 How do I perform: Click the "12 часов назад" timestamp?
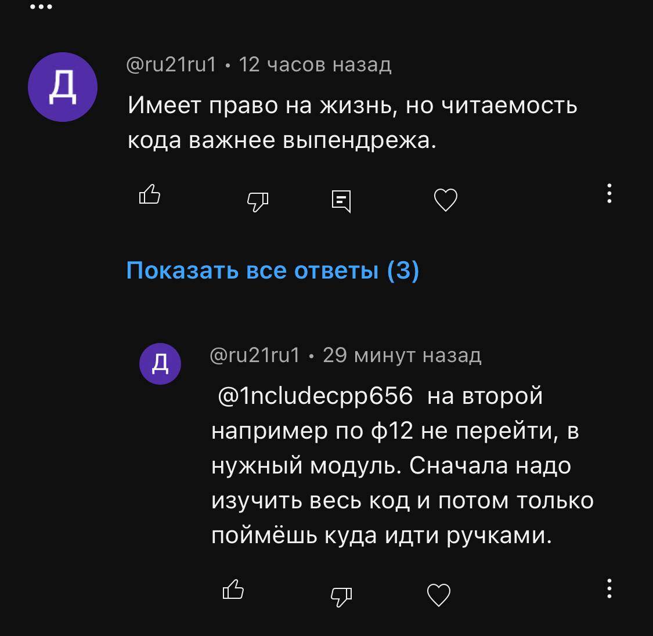pyautogui.click(x=315, y=64)
